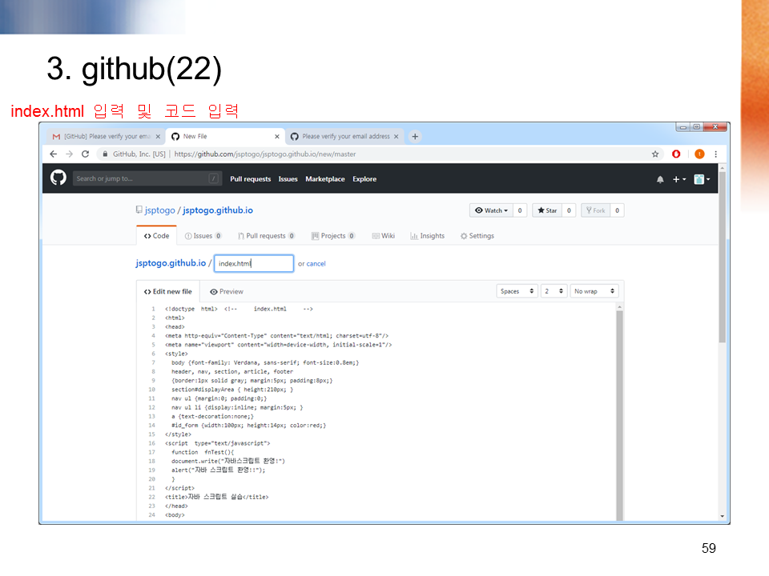
Task: Open the repository Issues tab
Action: pyautogui.click(x=203, y=236)
